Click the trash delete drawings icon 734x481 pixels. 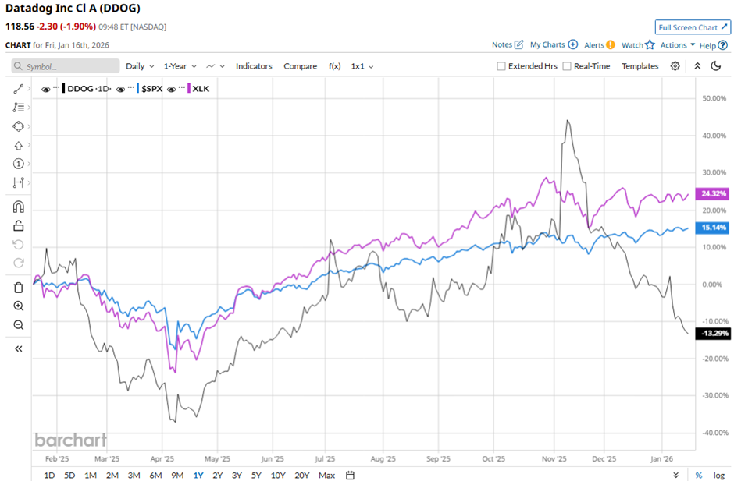(18, 287)
